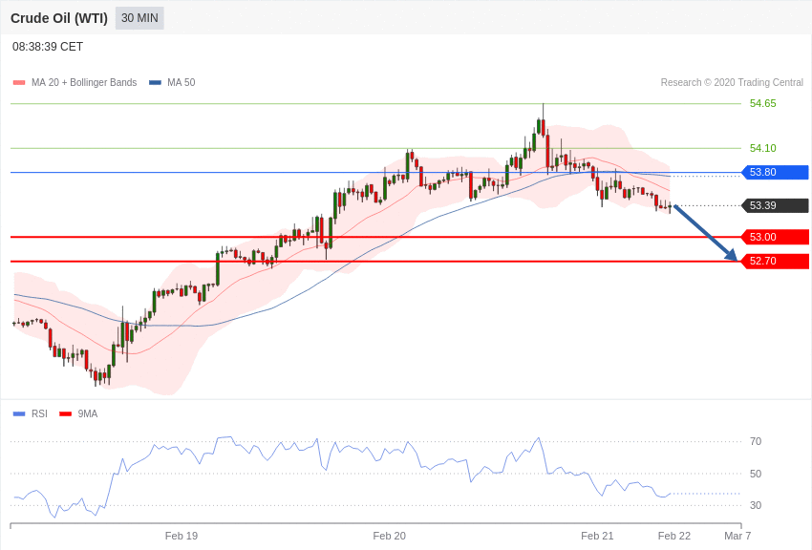
Task: Click the RSI legend color swatch
Action: (19, 413)
